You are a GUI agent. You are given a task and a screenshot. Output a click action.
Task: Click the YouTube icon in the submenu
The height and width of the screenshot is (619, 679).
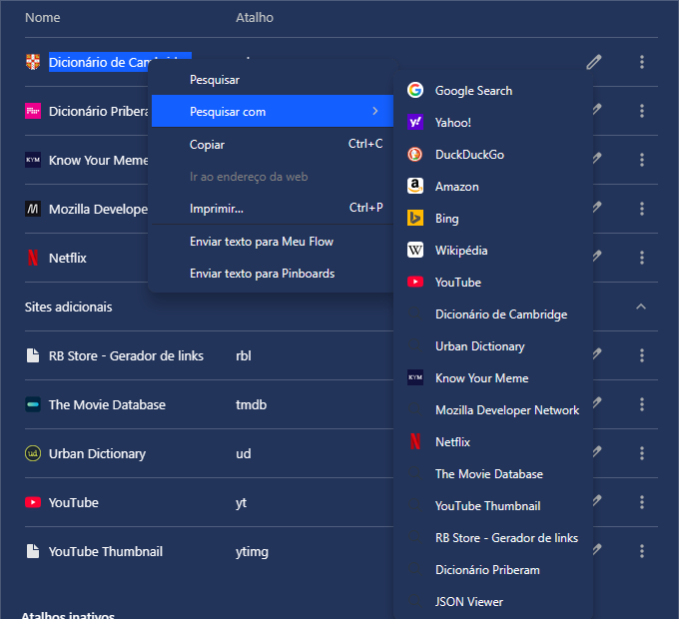[414, 282]
